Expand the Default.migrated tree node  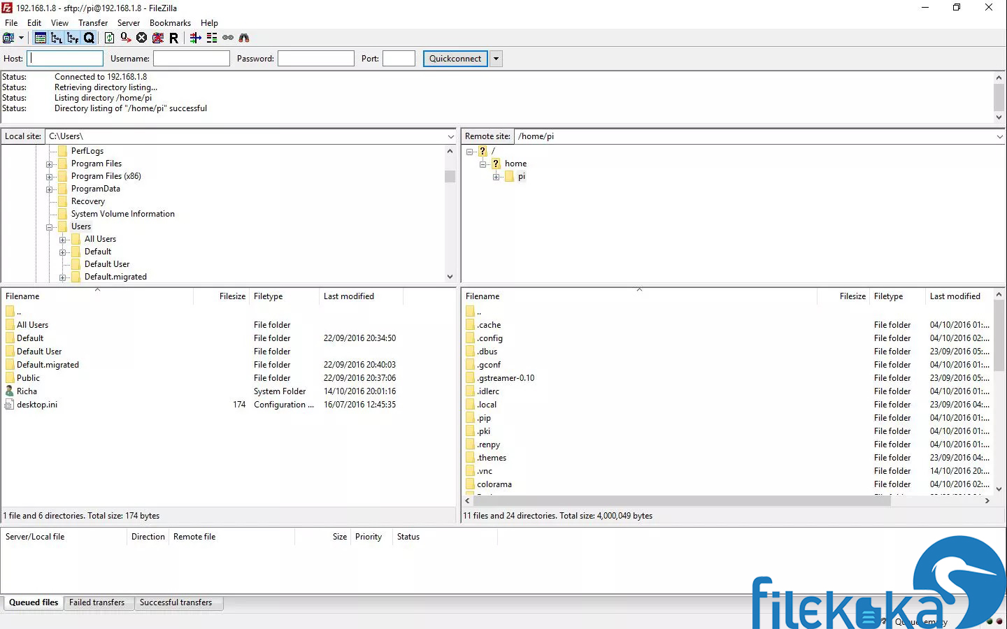point(63,277)
